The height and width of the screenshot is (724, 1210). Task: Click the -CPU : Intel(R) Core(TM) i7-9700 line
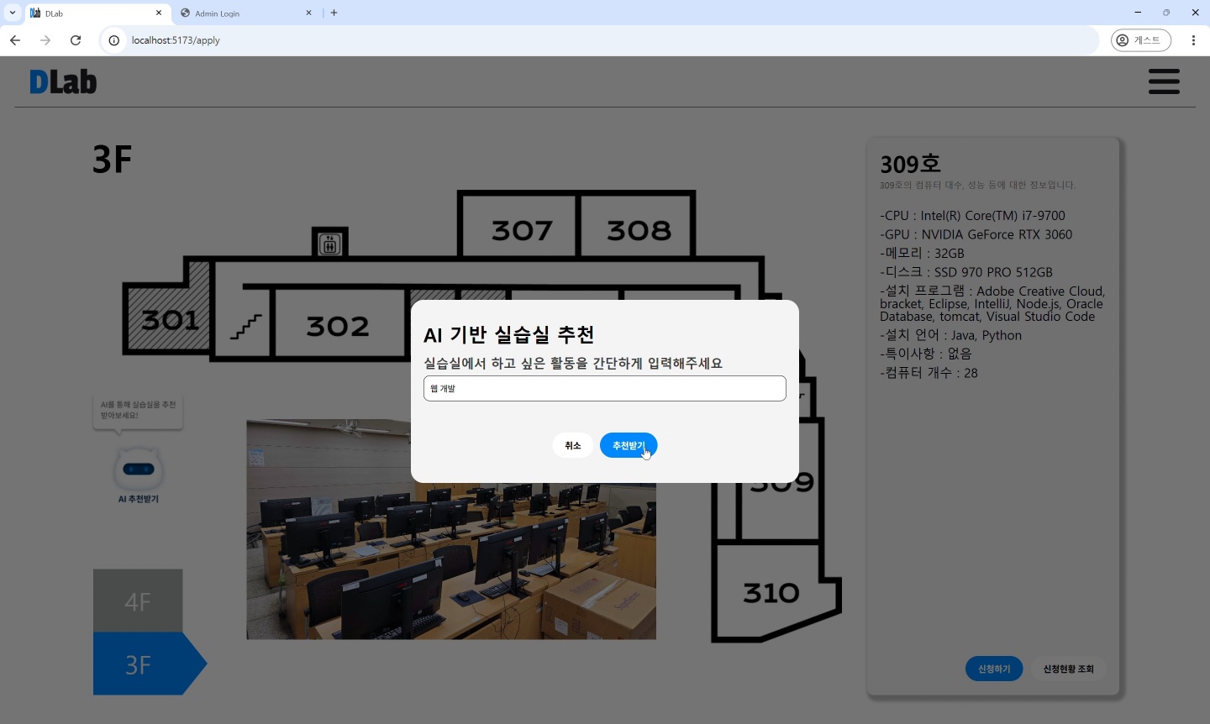tap(973, 216)
